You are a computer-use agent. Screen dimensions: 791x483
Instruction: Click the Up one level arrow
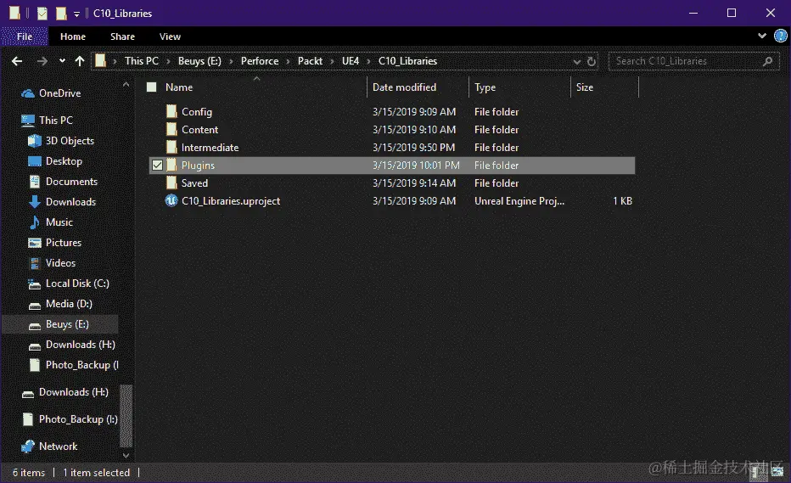pyautogui.click(x=80, y=61)
